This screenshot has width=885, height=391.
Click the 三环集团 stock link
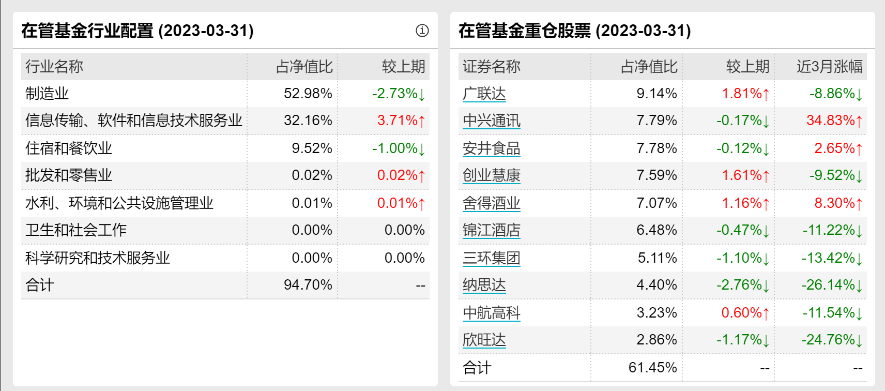pyautogui.click(x=491, y=258)
